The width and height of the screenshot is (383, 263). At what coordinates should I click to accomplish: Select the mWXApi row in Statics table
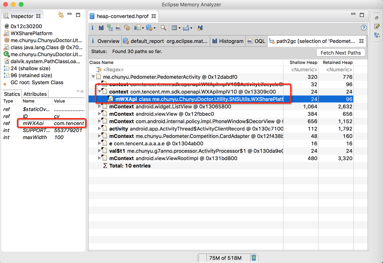coord(43,123)
